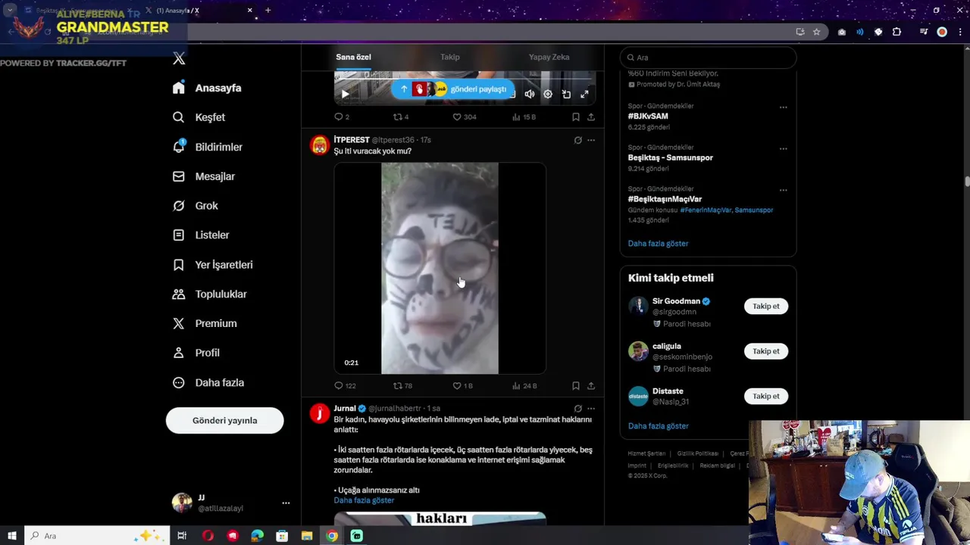The height and width of the screenshot is (545, 970).
Task: Click the gönderi paylaştı new posts pill
Action: 452,89
